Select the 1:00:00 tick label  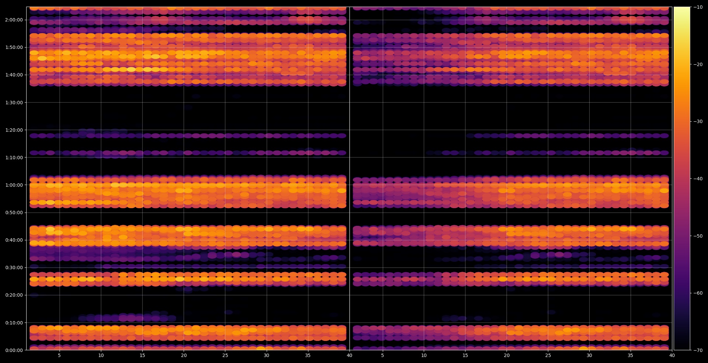14,185
